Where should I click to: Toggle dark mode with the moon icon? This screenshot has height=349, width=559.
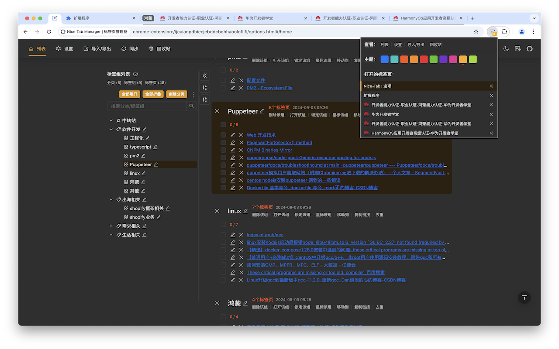coord(506,48)
